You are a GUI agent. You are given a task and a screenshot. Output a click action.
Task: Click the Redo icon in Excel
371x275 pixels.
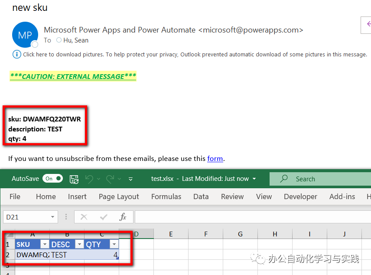110,179
